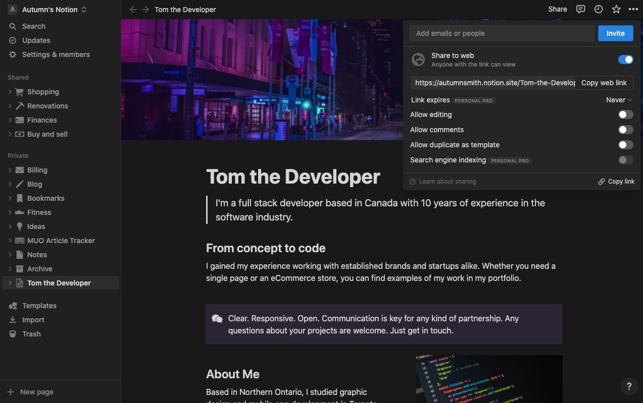Screen dimensions: 643x403
Task: Click the blue Invite button
Action: coord(615,33)
